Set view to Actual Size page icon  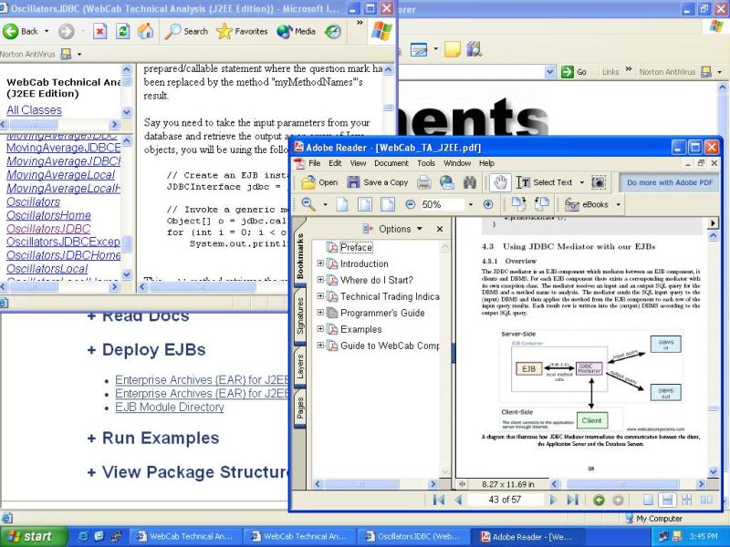[x=342, y=204]
